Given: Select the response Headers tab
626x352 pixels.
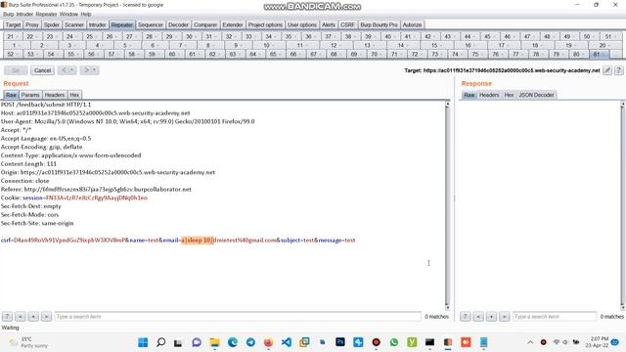Looking at the screenshot, I should pos(489,95).
